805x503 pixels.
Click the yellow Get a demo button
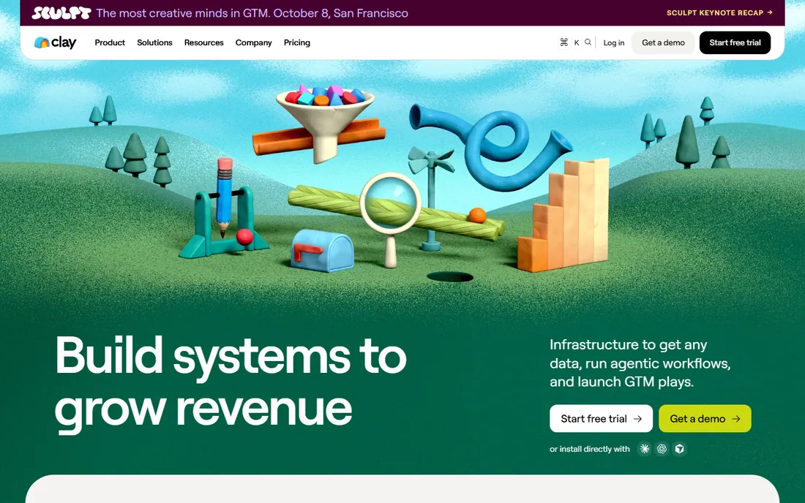(x=705, y=418)
